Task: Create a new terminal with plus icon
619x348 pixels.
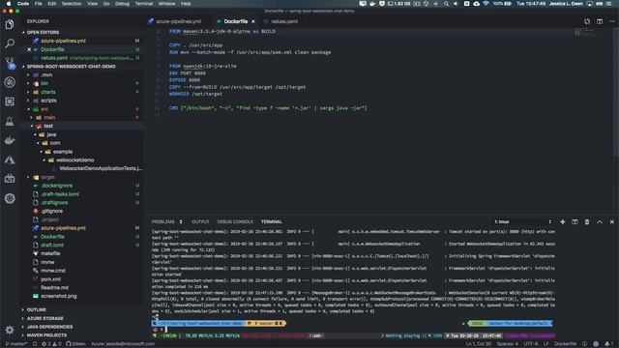Action: click(x=563, y=221)
